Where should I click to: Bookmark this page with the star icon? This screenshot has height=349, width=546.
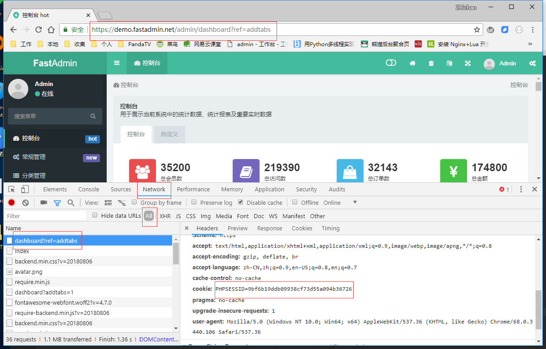[477, 30]
